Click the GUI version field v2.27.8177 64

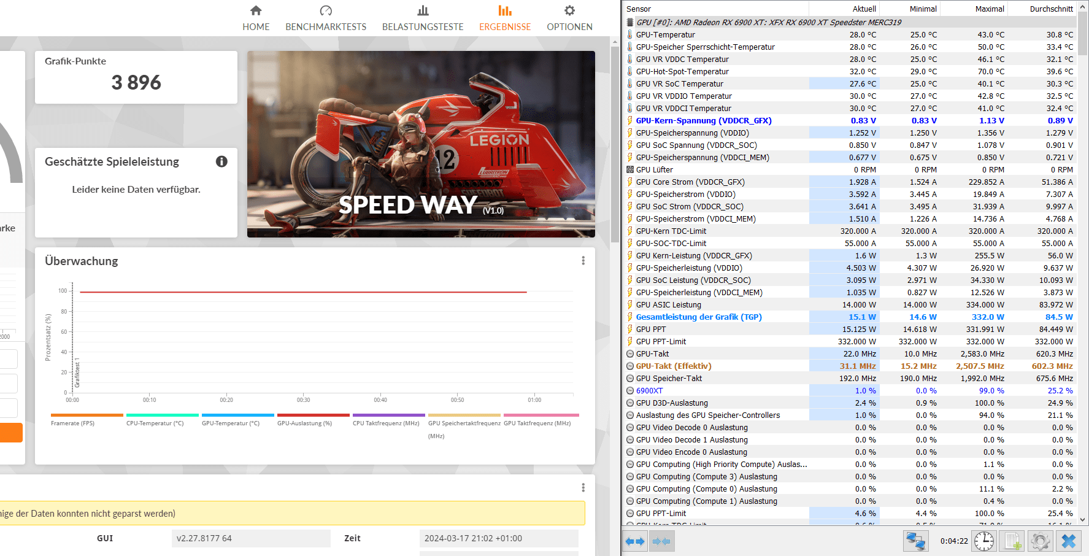(x=251, y=538)
